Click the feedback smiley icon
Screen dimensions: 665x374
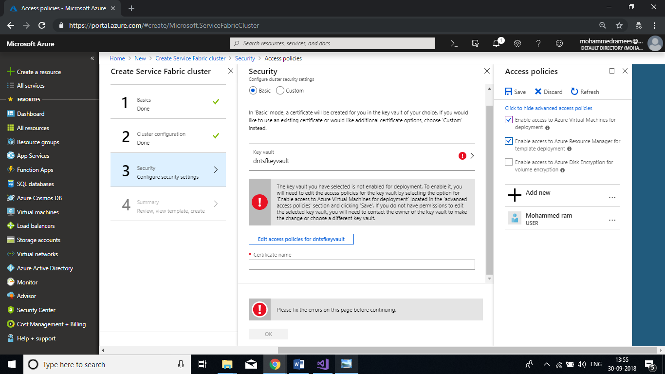559,43
